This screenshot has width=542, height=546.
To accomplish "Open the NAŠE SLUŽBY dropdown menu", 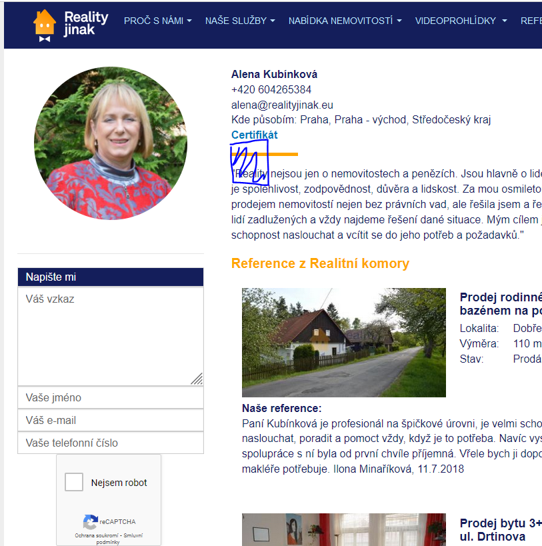I will (x=240, y=21).
